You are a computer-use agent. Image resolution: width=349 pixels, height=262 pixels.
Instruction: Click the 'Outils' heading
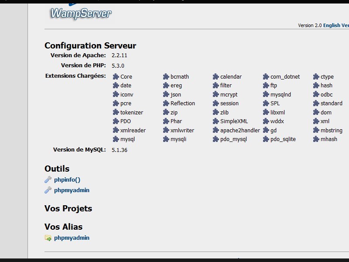coord(57,169)
